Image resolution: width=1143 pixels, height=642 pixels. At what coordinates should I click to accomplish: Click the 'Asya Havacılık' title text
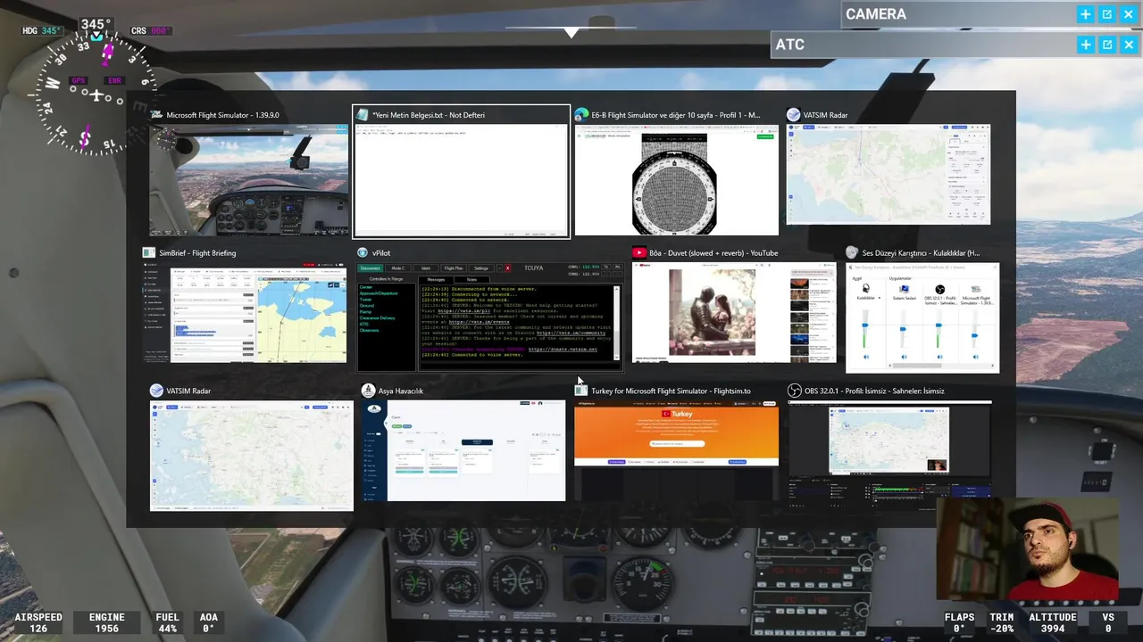pos(401,391)
